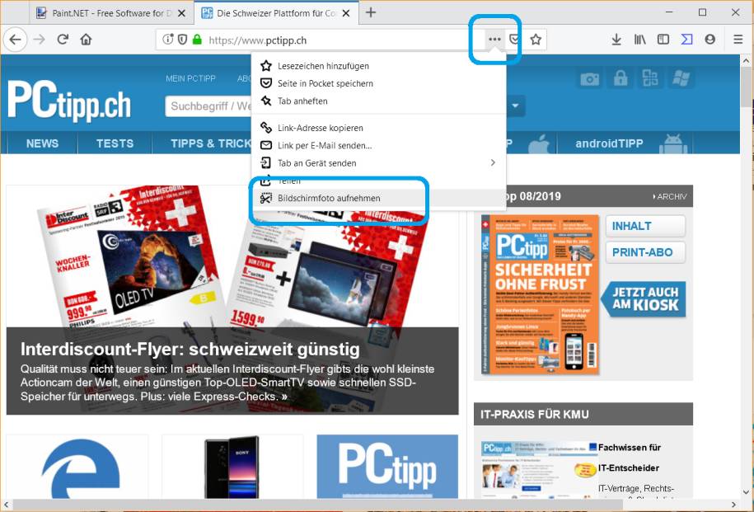
Task: Click the Suchbegriff search field
Action: click(x=208, y=106)
